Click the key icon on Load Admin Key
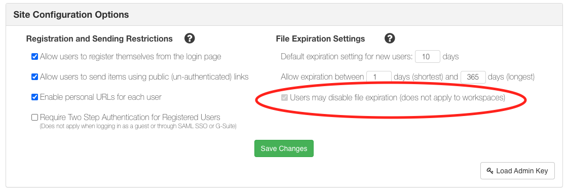 pyautogui.click(x=490, y=171)
